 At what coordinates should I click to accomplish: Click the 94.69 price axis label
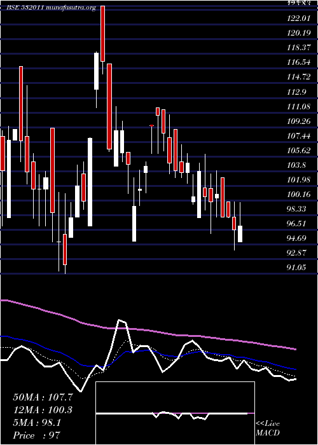click(x=297, y=238)
